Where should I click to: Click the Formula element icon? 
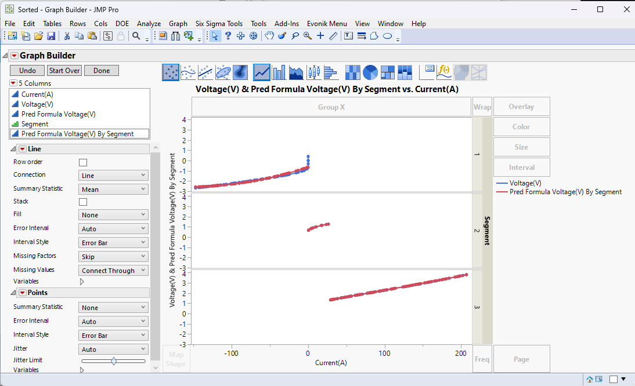[x=444, y=72]
